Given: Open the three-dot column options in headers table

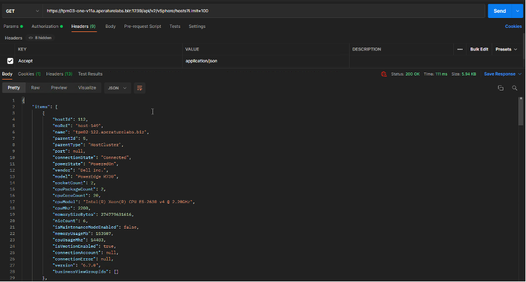Looking at the screenshot, I should (x=460, y=49).
